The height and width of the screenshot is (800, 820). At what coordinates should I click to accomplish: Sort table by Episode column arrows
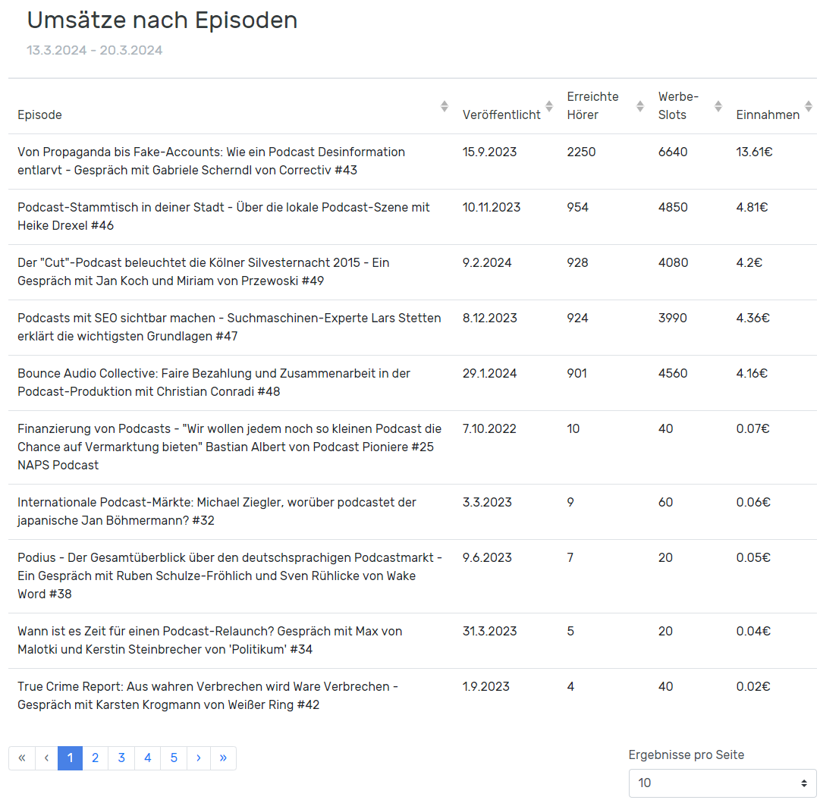(x=445, y=106)
